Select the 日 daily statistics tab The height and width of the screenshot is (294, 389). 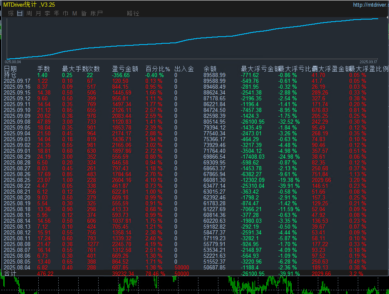coord(20,13)
